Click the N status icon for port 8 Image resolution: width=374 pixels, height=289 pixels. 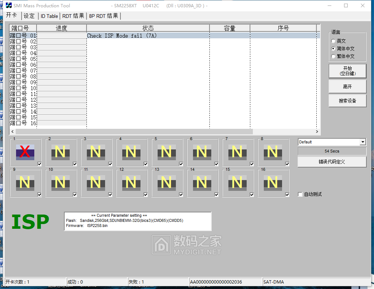click(273, 152)
